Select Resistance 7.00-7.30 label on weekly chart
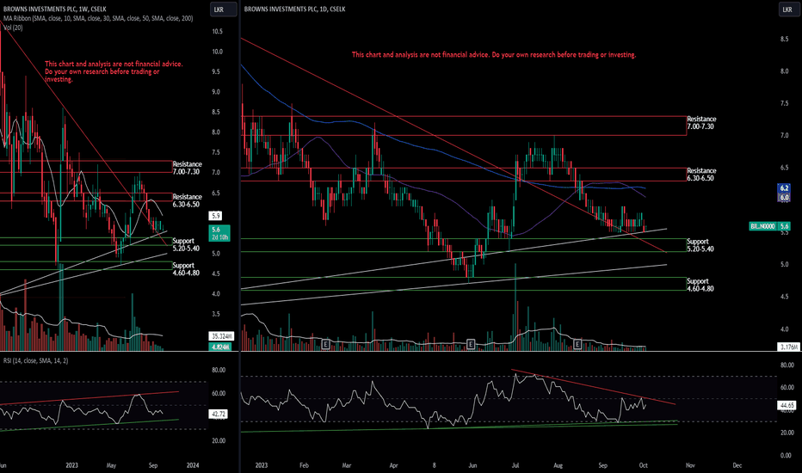Viewport: 802px width, 473px height. click(x=188, y=168)
